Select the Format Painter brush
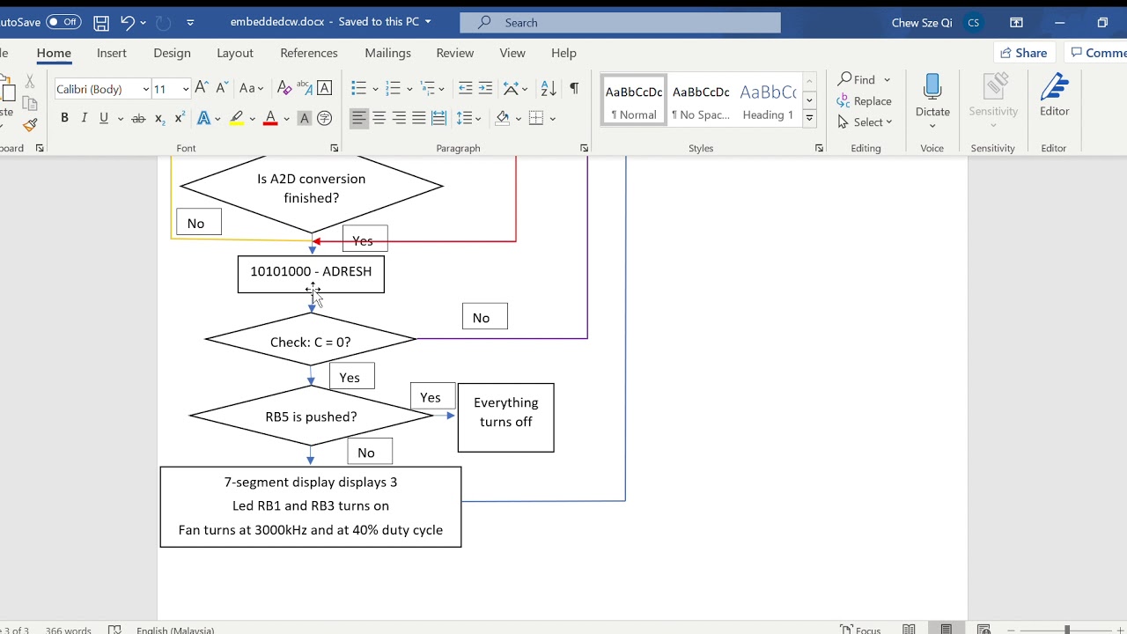Screen dimensions: 1127x634 tap(30, 125)
